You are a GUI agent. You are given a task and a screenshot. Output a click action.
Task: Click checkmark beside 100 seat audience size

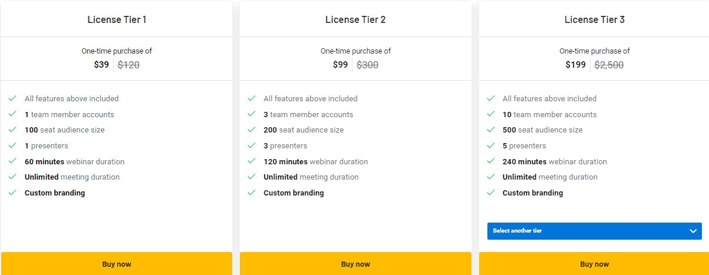coord(12,130)
